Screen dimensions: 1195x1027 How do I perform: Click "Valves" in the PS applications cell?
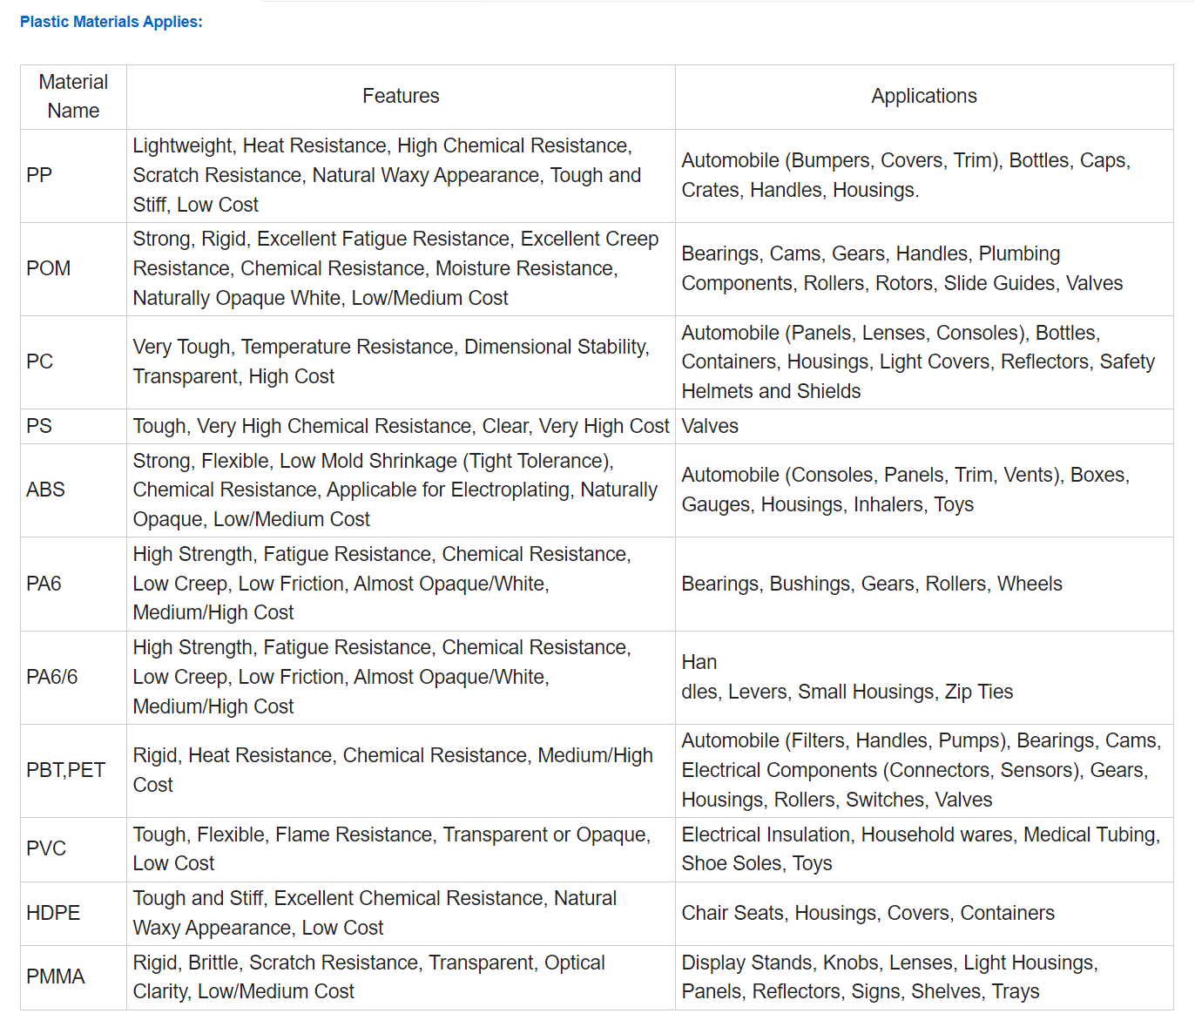click(x=710, y=426)
